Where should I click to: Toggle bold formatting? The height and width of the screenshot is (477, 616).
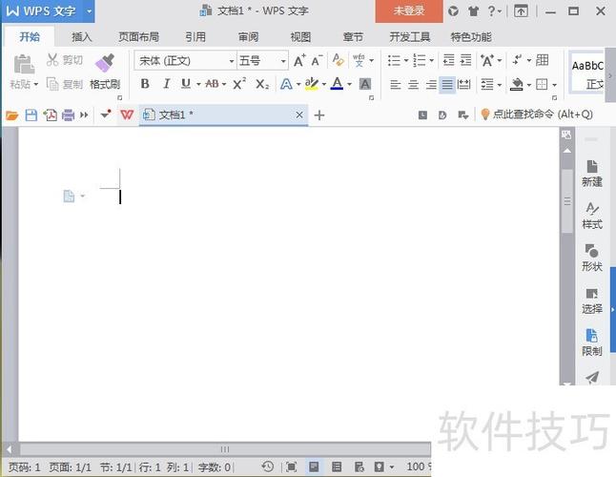tap(145, 84)
